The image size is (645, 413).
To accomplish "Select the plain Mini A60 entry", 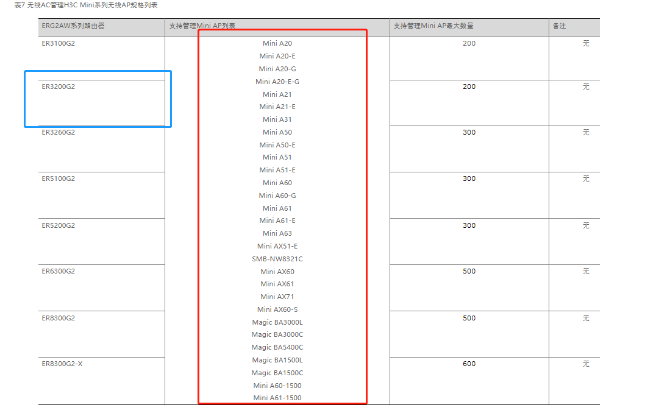I will (277, 183).
